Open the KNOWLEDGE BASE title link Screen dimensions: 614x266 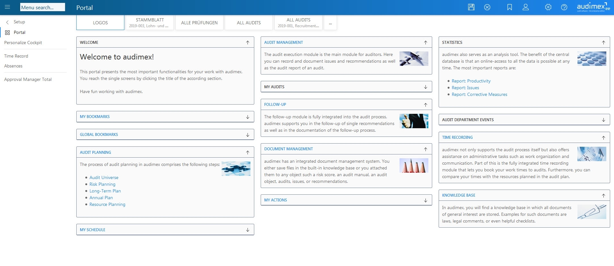[458, 195]
